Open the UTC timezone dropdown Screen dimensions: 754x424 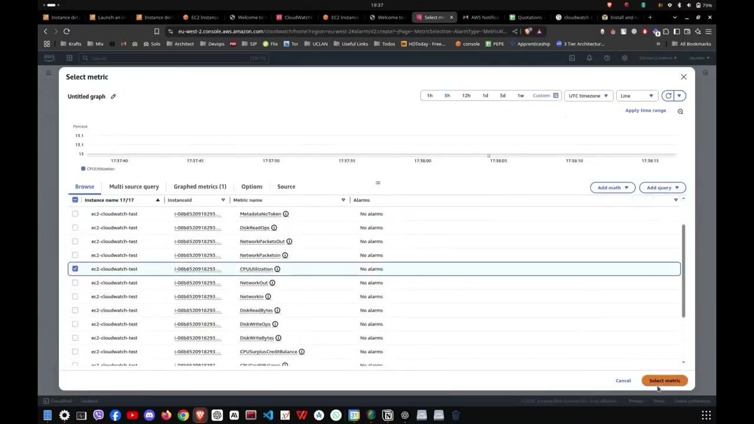[588, 95]
